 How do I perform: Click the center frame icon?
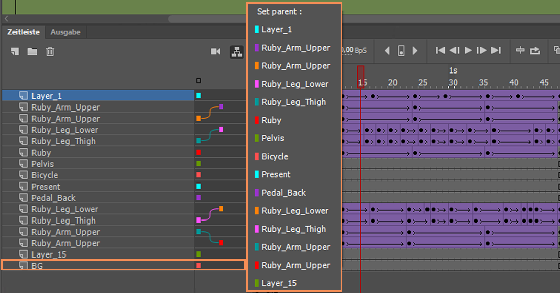520,50
